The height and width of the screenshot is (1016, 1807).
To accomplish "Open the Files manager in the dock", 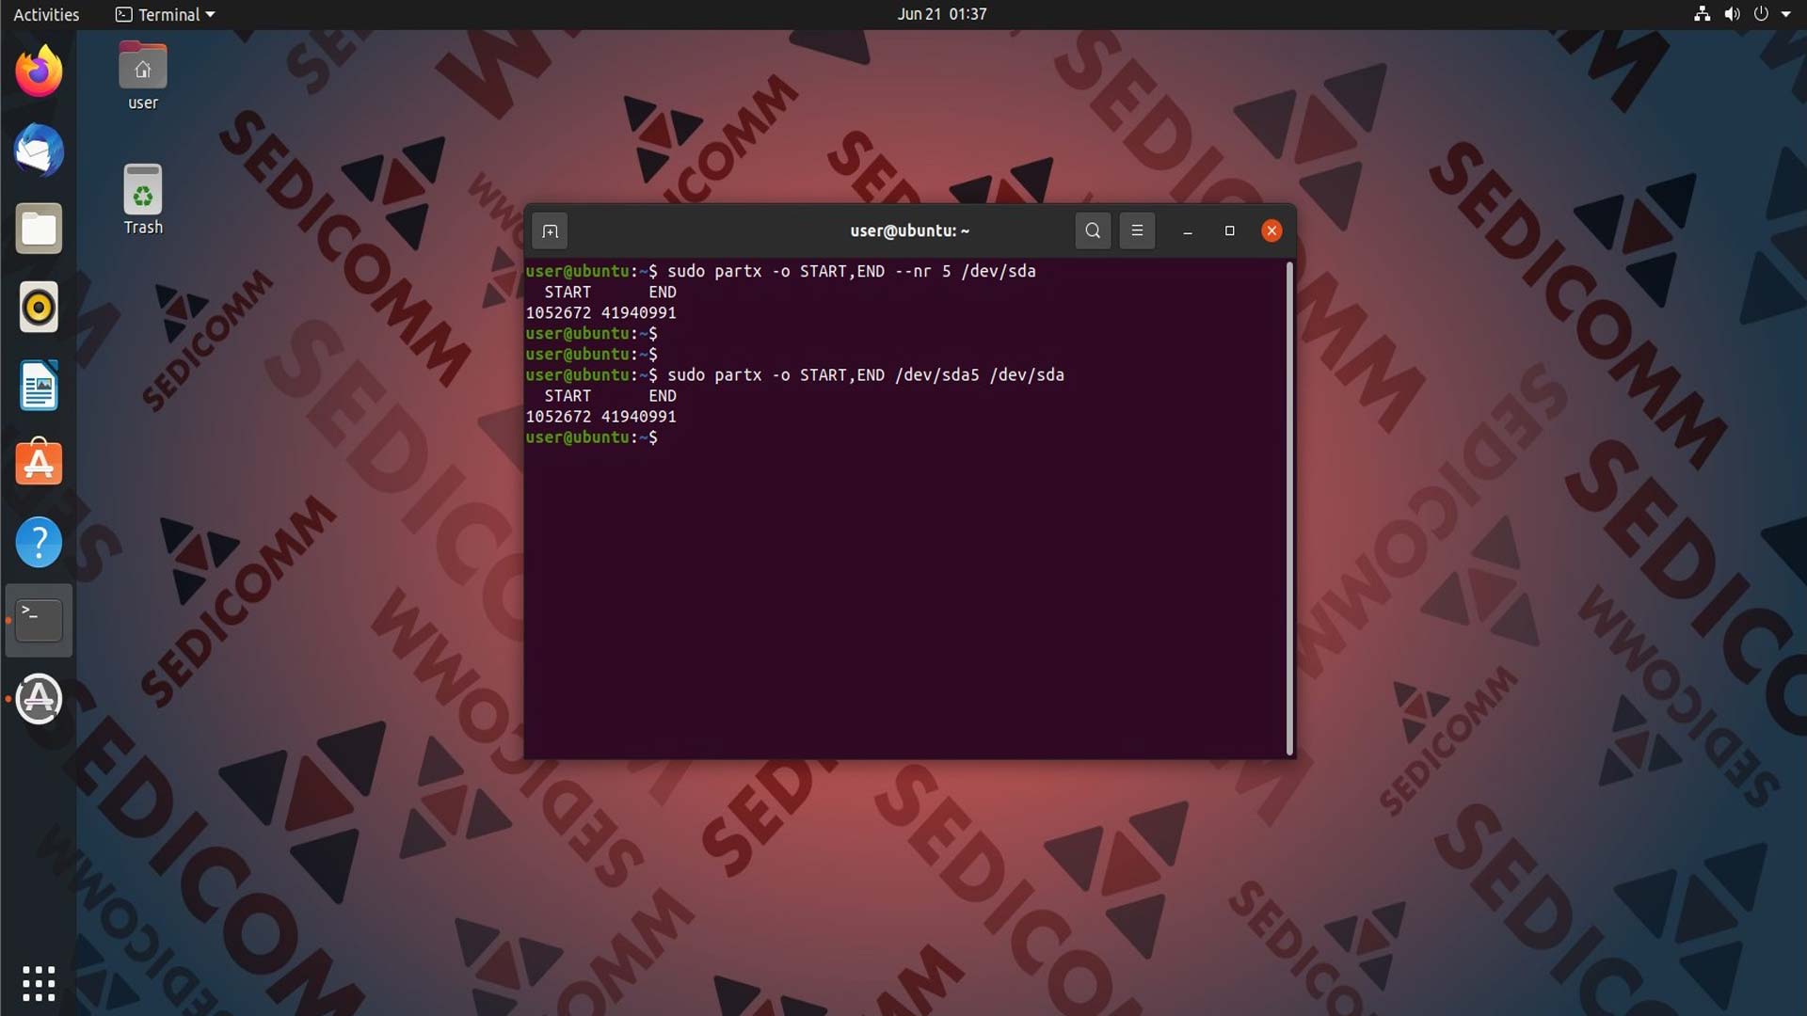I will [39, 229].
